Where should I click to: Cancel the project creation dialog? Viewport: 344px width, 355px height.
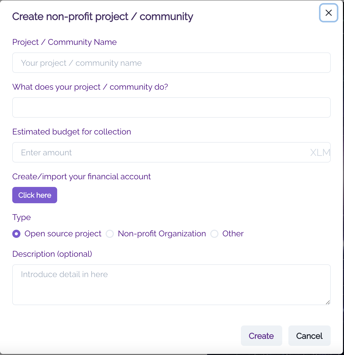(x=309, y=336)
